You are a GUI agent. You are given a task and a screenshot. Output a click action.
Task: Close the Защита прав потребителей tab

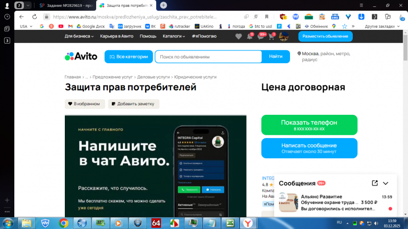[151, 5]
